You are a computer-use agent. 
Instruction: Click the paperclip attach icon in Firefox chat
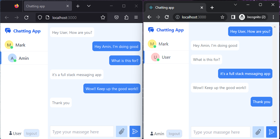121,132
